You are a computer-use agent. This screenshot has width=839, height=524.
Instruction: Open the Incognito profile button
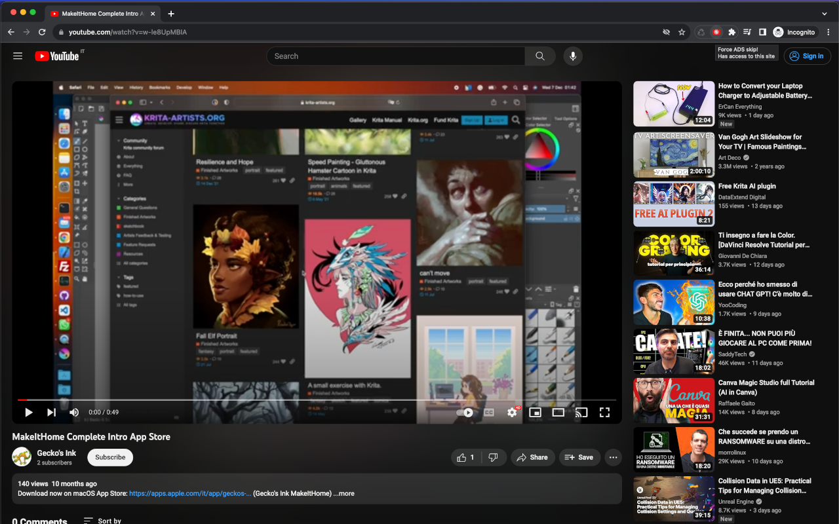794,31
